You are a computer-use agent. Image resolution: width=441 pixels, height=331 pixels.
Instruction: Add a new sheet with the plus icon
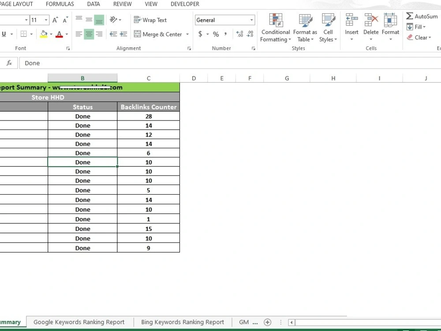click(x=268, y=322)
